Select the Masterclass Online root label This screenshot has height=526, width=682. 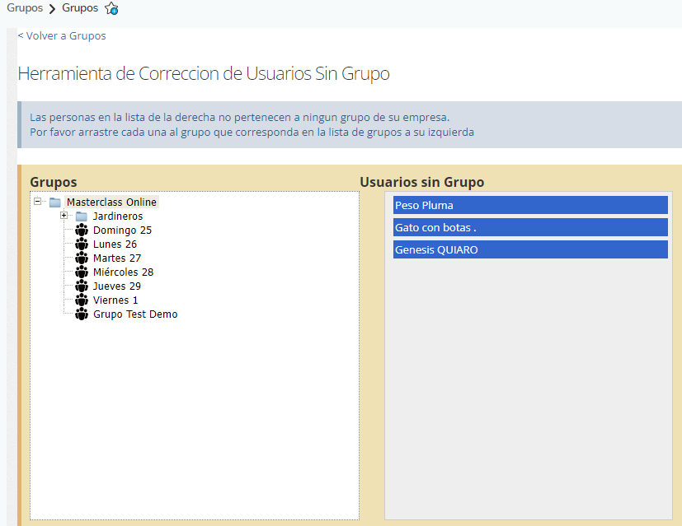(111, 202)
